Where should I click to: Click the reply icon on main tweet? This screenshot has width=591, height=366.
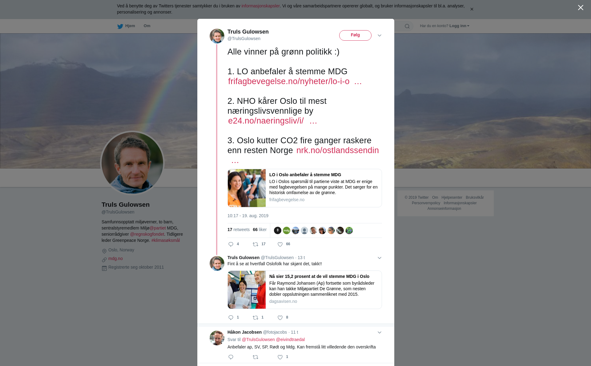coord(231,244)
